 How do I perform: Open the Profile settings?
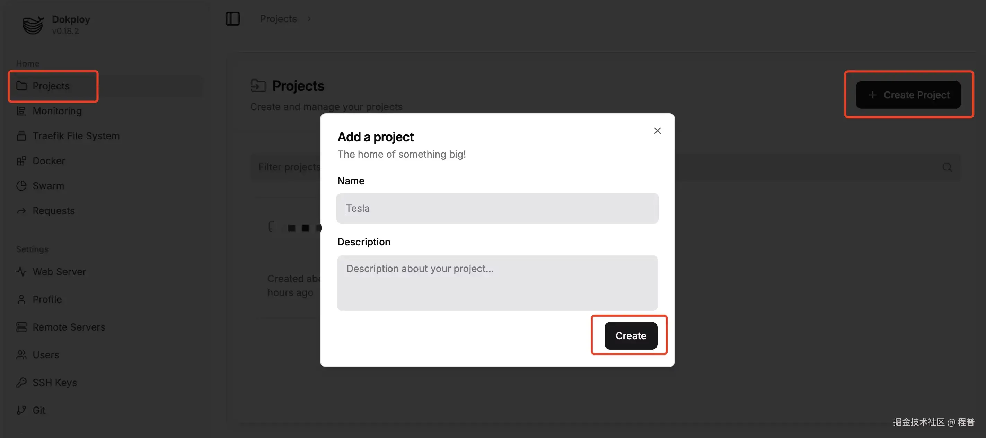tap(47, 299)
